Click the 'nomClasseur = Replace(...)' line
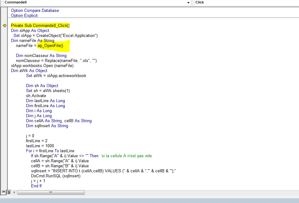The width and height of the screenshot is (299, 203). [x=56, y=60]
